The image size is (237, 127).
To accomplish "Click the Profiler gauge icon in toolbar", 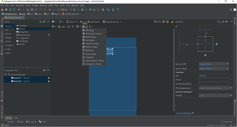I will point(90,10).
